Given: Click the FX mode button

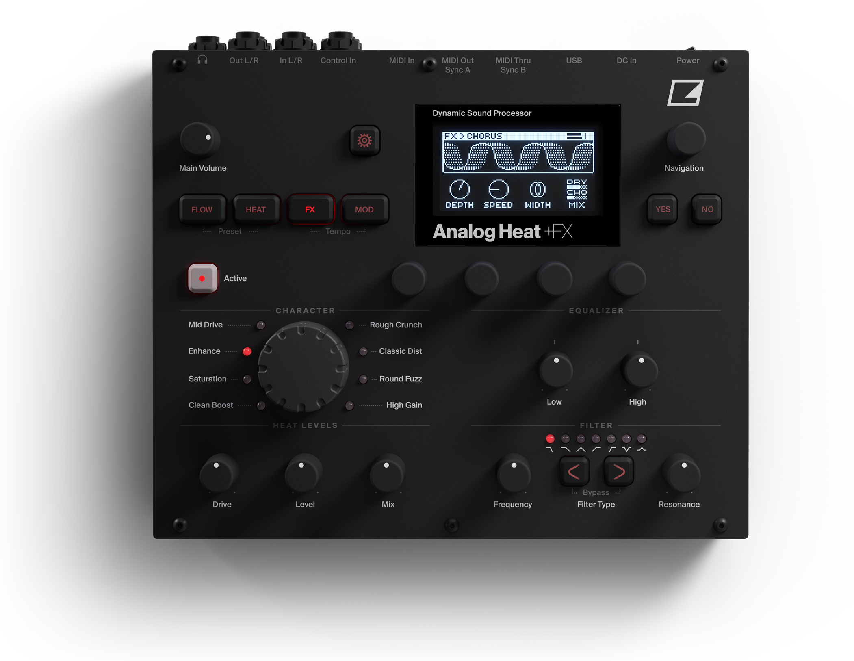Looking at the screenshot, I should point(310,208).
